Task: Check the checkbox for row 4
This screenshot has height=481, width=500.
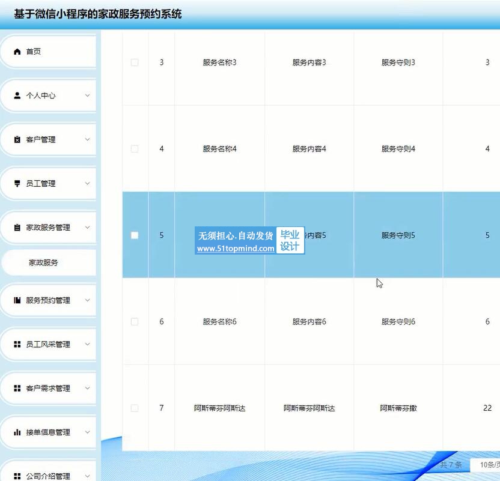Action: 135,149
